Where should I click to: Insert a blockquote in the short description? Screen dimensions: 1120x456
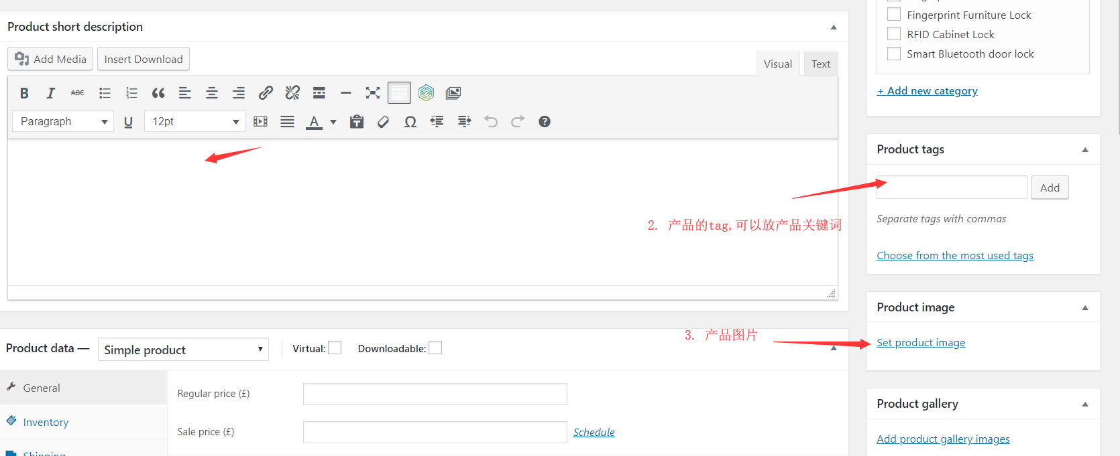pos(158,93)
